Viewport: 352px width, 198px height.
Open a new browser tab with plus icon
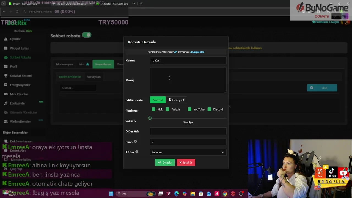click(141, 4)
